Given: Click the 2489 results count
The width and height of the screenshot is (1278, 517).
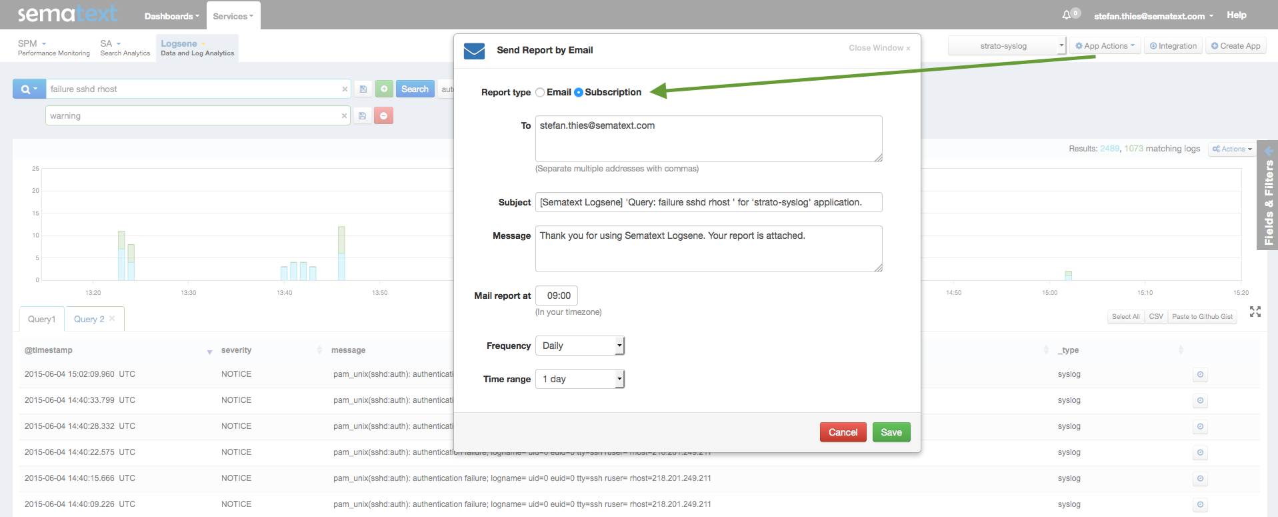Looking at the screenshot, I should (1109, 149).
